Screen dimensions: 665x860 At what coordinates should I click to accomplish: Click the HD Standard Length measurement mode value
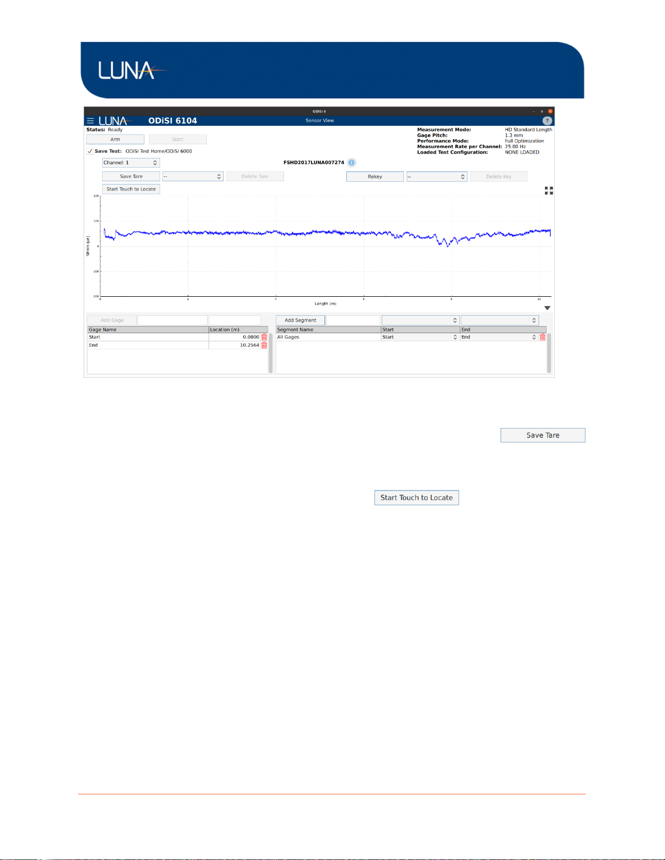click(528, 130)
